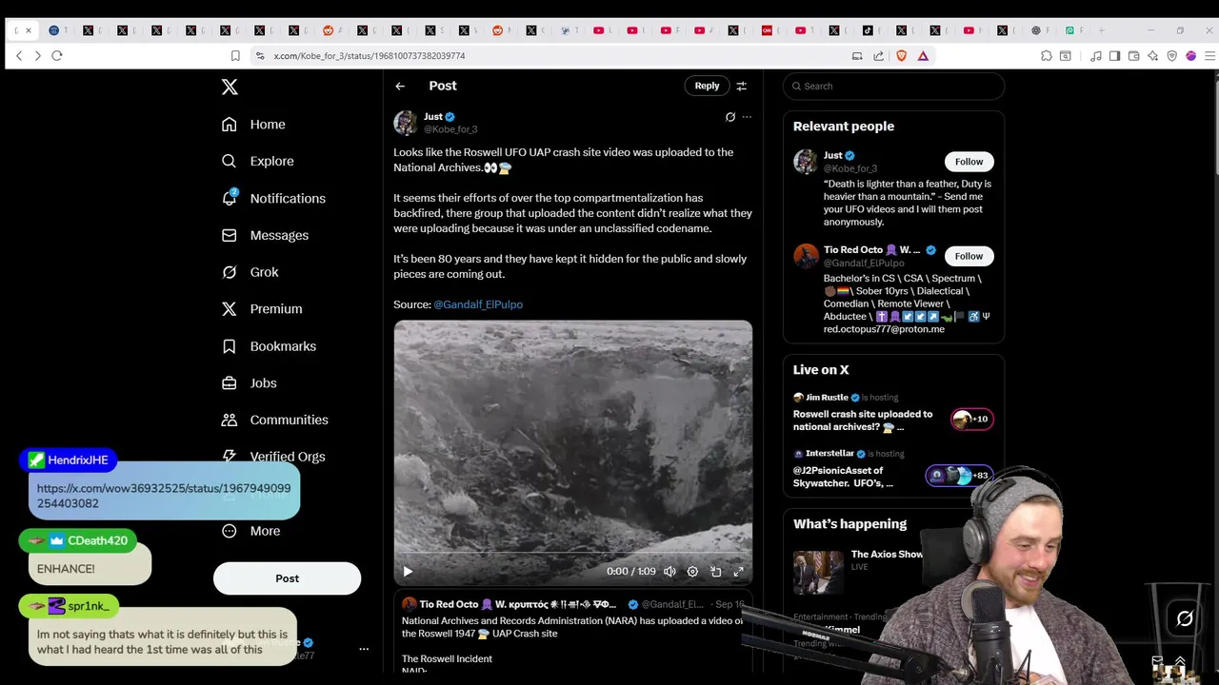Viewport: 1219px width, 685px height.
Task: Follow Just @Kobe_for_3
Action: click(x=969, y=162)
